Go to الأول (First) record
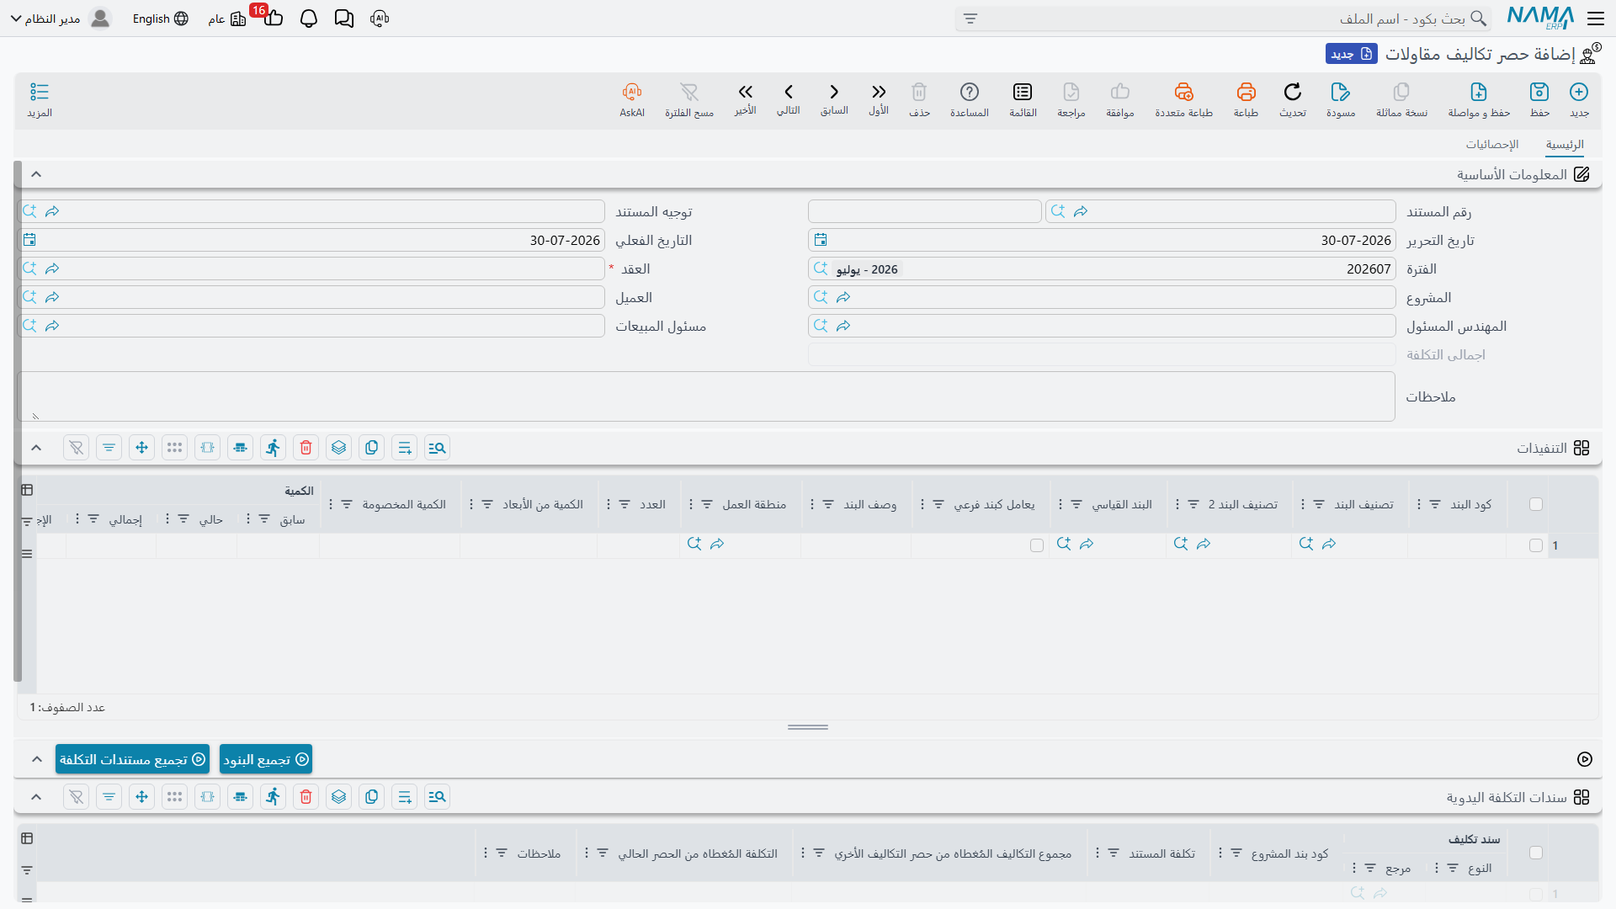The image size is (1616, 909). [x=879, y=98]
